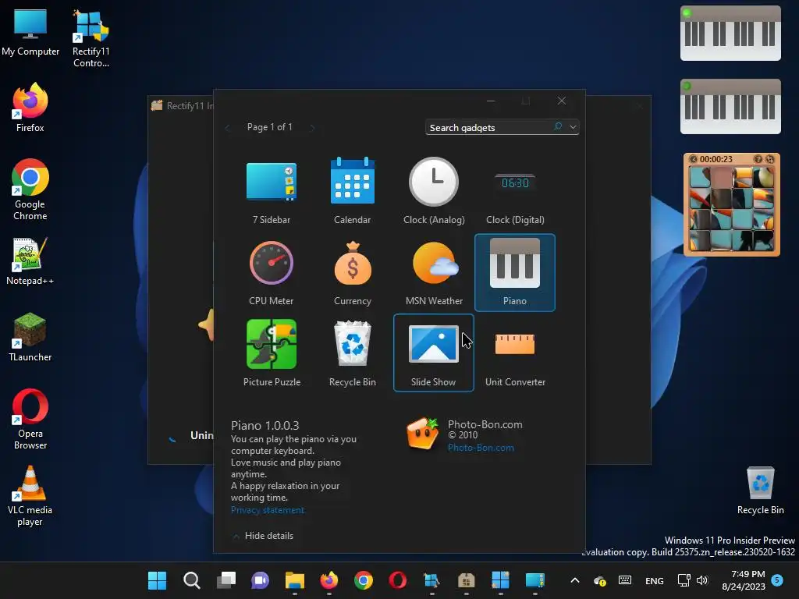This screenshot has width=799, height=599.
Task: Go to next gadget page arrow
Action: click(312, 127)
